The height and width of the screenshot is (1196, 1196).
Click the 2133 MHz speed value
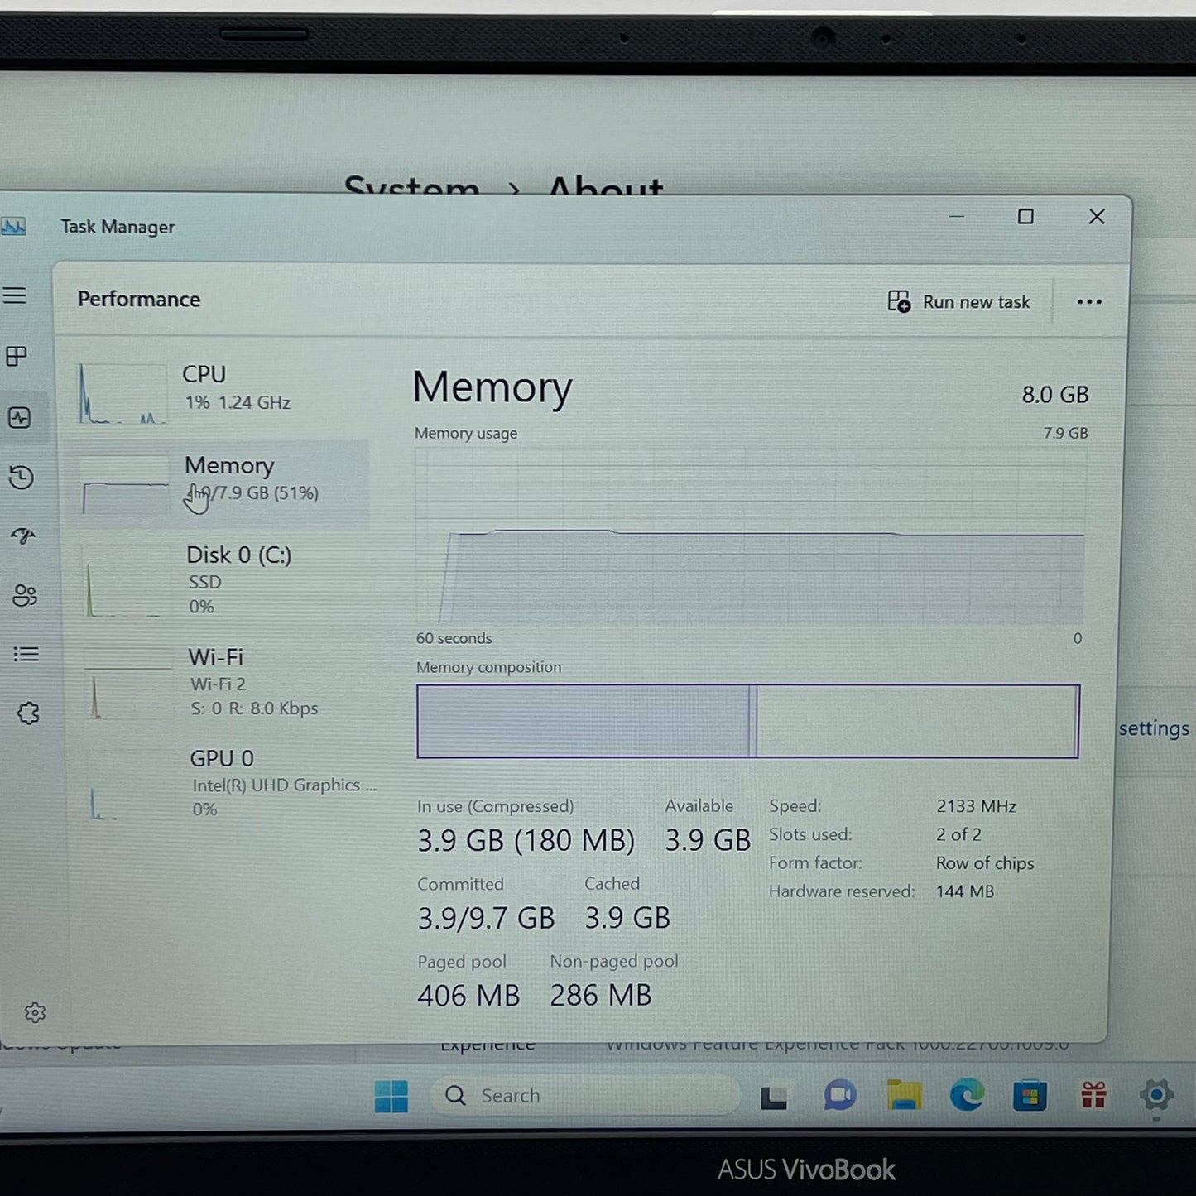click(977, 806)
